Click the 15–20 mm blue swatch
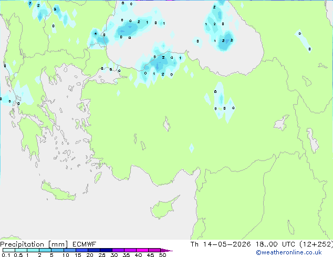This screenshot has width=333, height=257. click(x=82, y=250)
